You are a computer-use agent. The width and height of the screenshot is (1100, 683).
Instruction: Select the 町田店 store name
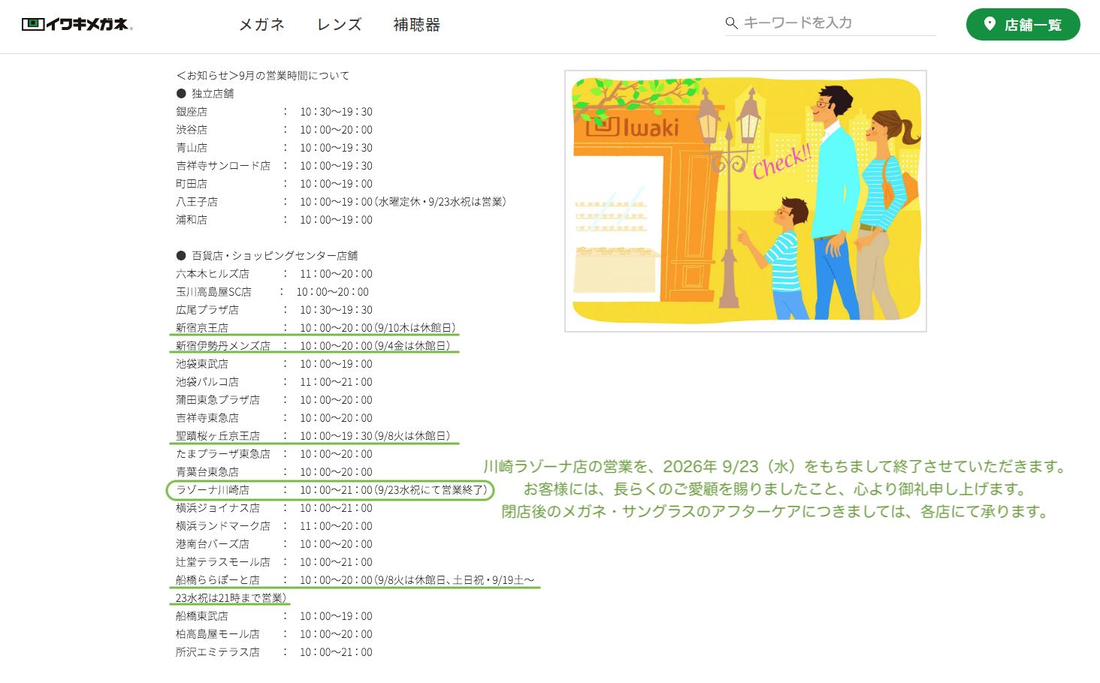point(192,184)
